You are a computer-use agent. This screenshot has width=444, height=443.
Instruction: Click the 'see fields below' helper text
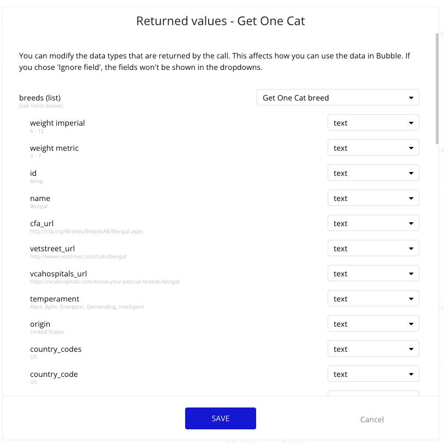(40, 105)
